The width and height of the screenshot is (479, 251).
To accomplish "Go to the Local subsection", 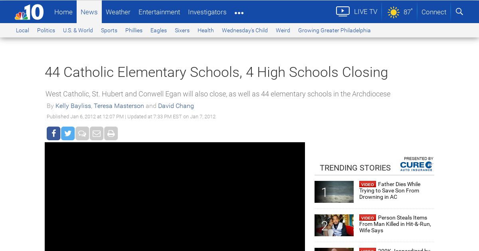I will pyautogui.click(x=22, y=30).
